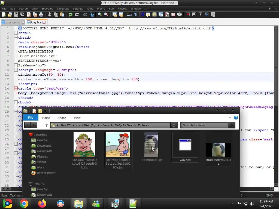Click the New file toolbar icon
Image resolution: width=279 pixels, height=209 pixels.
pos(4,15)
